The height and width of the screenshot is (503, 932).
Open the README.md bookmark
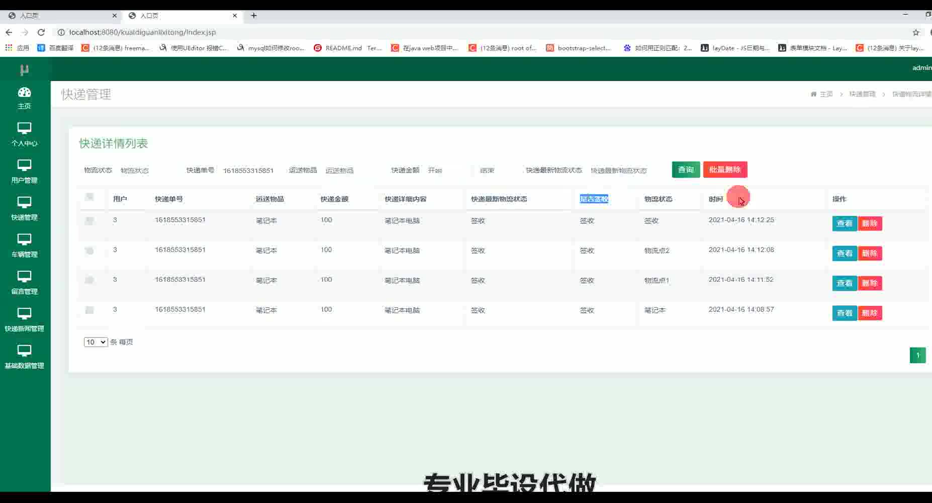click(x=348, y=48)
